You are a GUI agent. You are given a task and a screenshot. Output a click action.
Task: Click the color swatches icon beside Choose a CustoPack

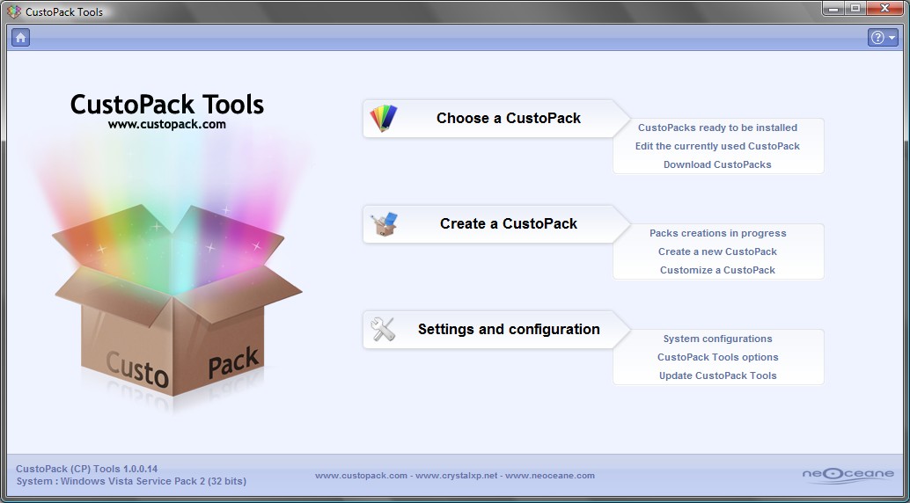384,119
